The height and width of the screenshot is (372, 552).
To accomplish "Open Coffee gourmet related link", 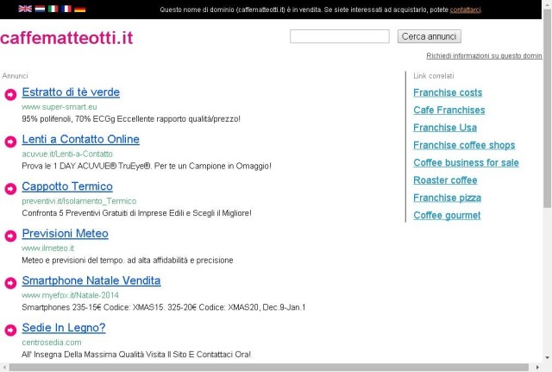I will pos(447,215).
